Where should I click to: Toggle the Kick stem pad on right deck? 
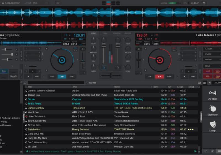pyautogui.click(x=208, y=76)
